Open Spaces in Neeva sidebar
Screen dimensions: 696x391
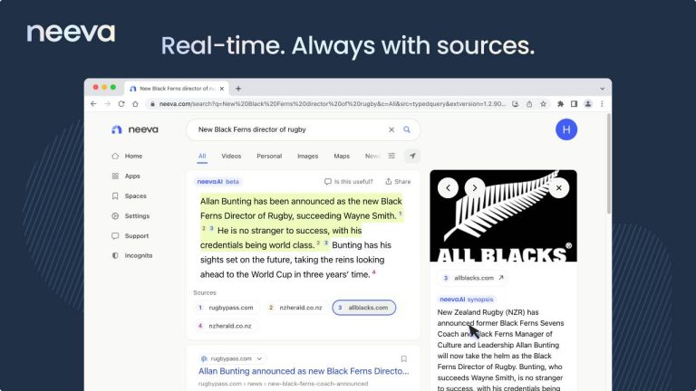(x=130, y=195)
